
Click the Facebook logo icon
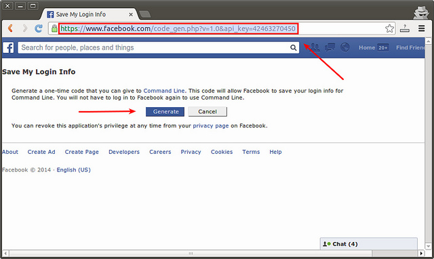pos(8,47)
